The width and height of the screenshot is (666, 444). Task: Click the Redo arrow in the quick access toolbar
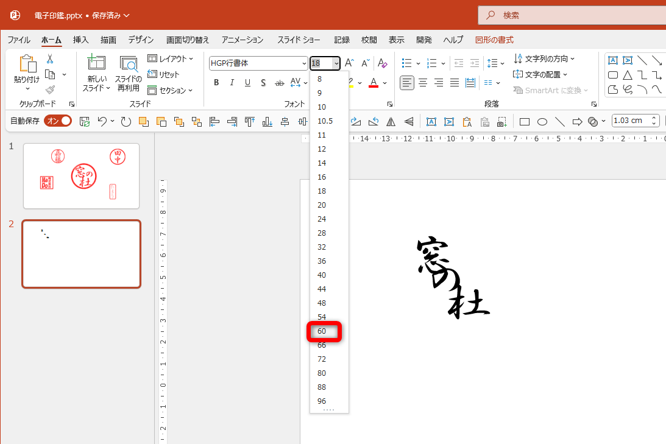[x=126, y=122]
